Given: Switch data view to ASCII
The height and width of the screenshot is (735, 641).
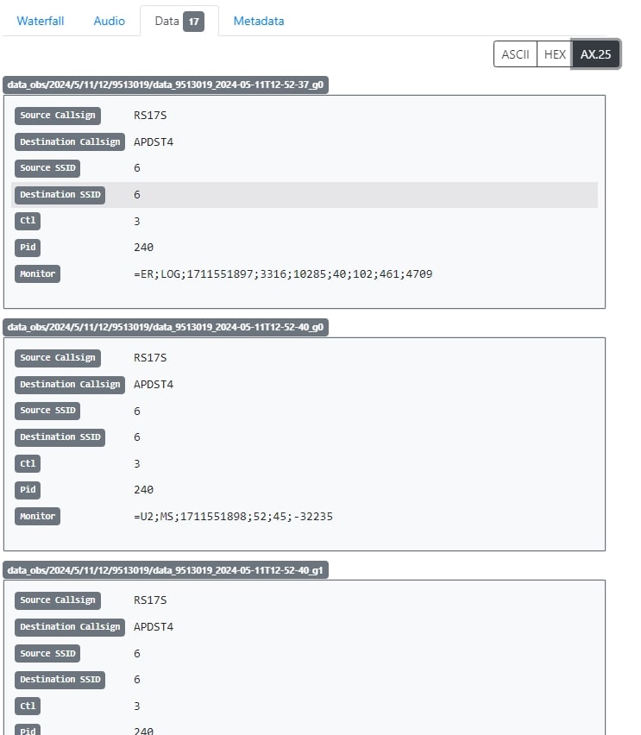Looking at the screenshot, I should [x=515, y=54].
